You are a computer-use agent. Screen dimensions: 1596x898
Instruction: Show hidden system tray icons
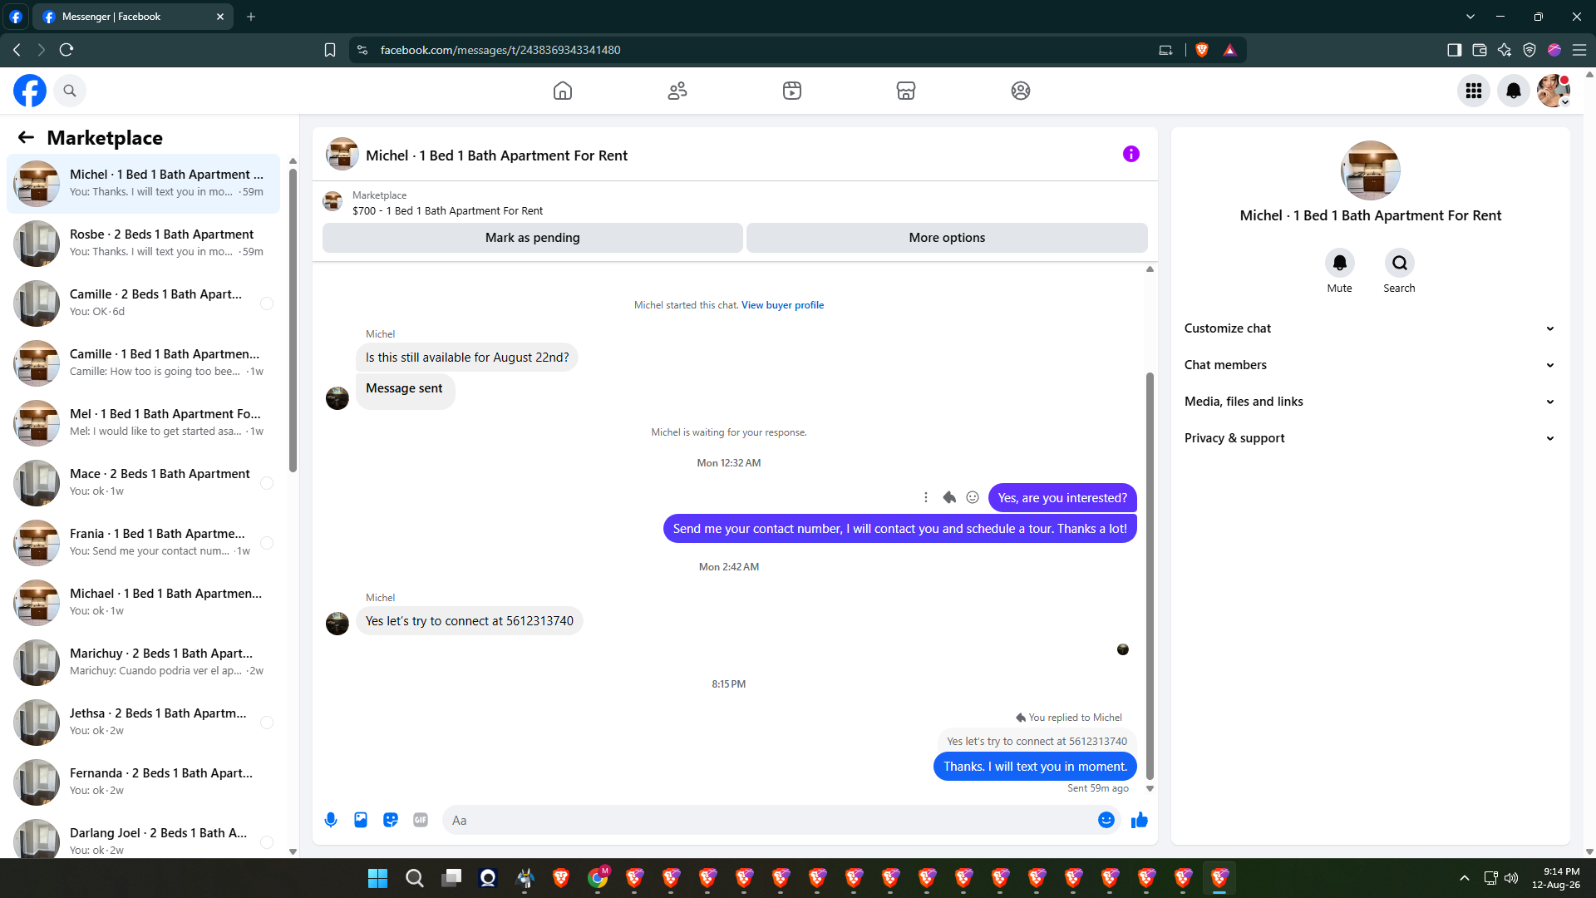pos(1465,878)
